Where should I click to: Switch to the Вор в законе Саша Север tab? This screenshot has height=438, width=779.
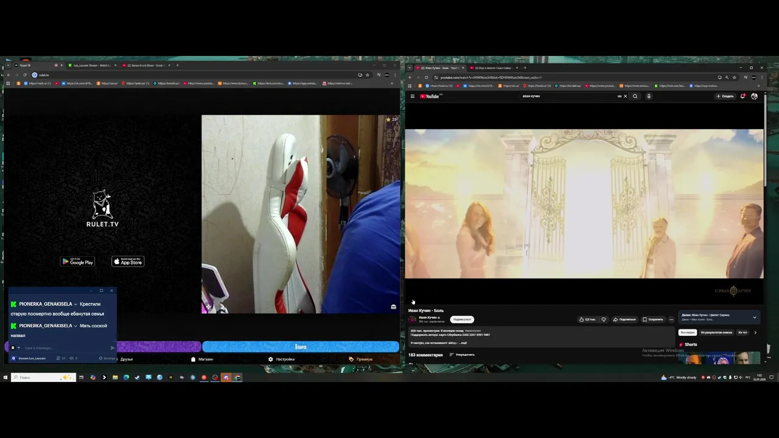tap(494, 68)
